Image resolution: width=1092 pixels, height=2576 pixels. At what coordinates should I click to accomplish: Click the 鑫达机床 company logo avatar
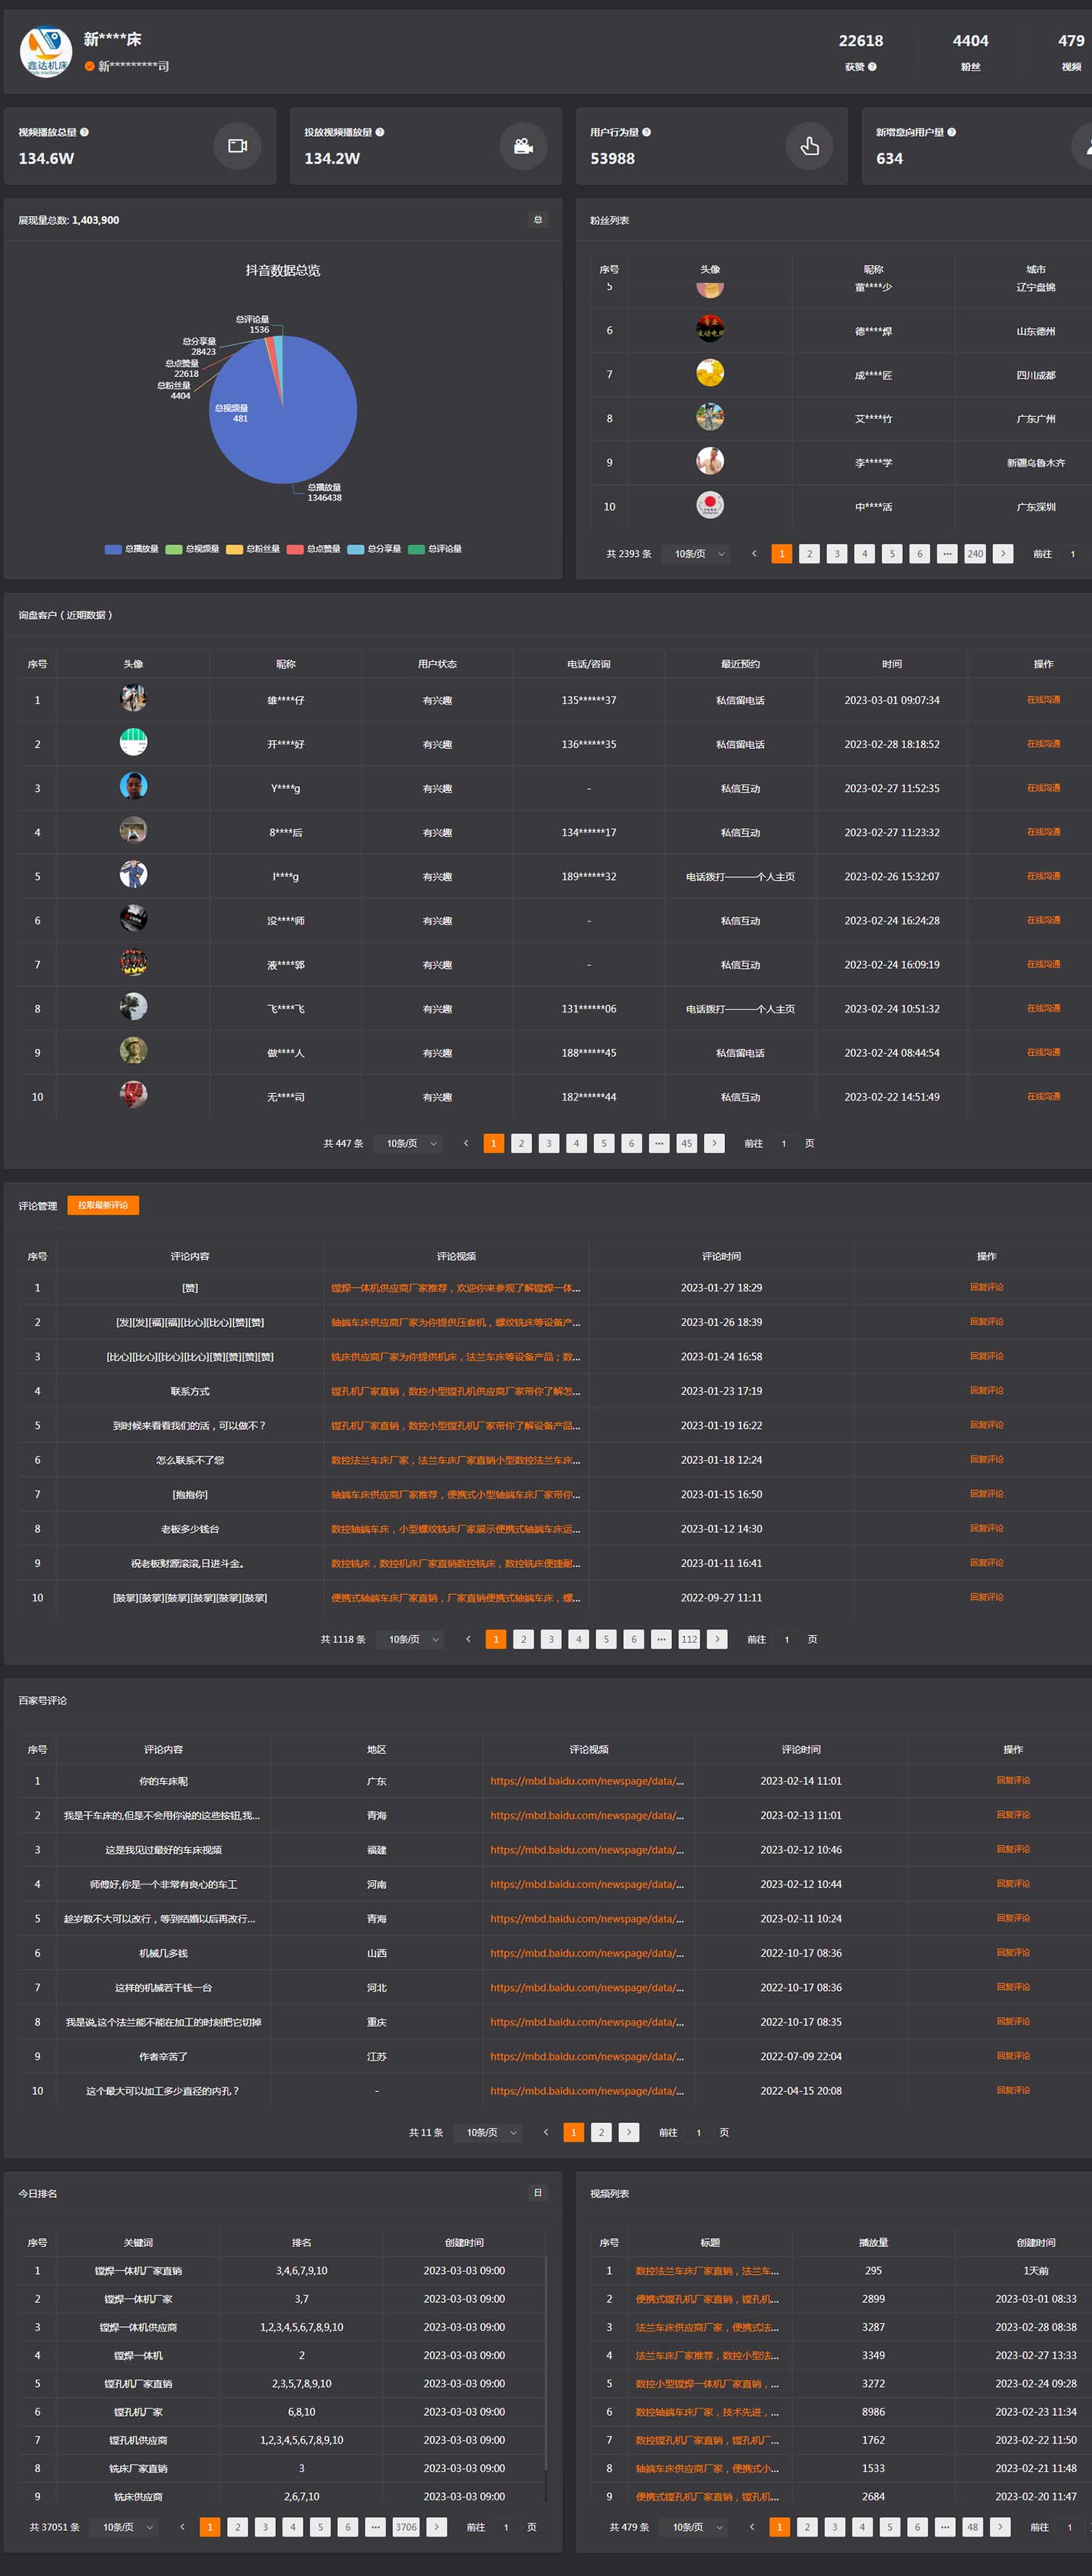[46, 52]
